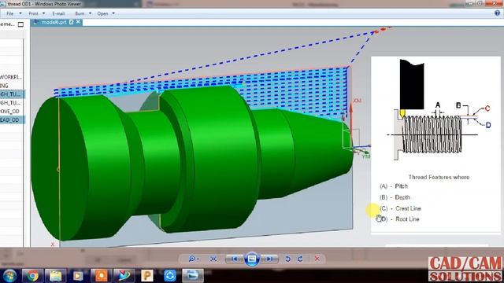
Task: Open the File menu
Action: [10, 13]
